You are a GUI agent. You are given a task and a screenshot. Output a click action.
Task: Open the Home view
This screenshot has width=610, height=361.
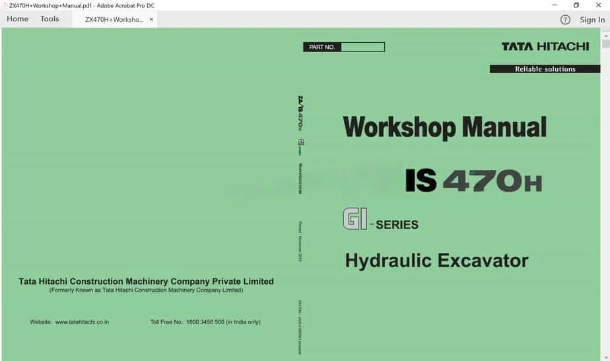18,19
